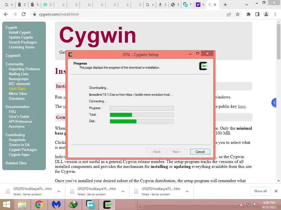The height and width of the screenshot is (210, 281).
Task: Toggle Chrome side panel icon
Action: pos(257,14)
